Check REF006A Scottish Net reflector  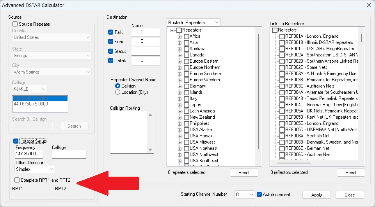click(x=282, y=136)
